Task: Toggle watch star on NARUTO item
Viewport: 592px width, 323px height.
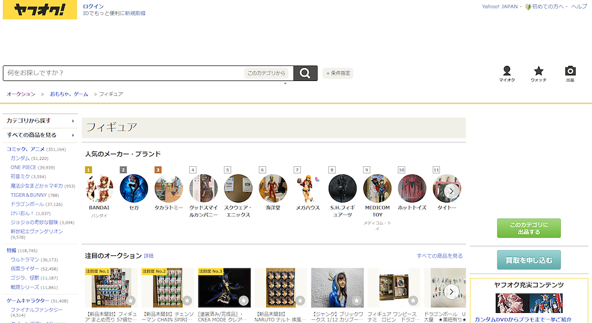Action: pos(300,300)
